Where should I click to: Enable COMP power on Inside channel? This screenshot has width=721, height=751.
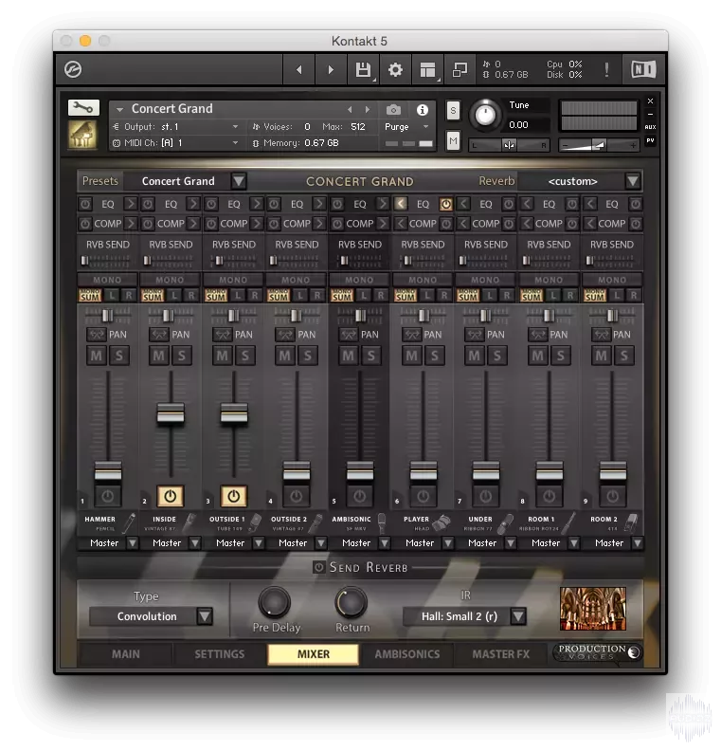149,224
